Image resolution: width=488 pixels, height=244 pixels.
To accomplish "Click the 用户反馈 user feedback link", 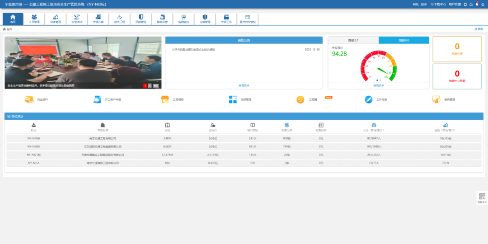I will 455,5.
